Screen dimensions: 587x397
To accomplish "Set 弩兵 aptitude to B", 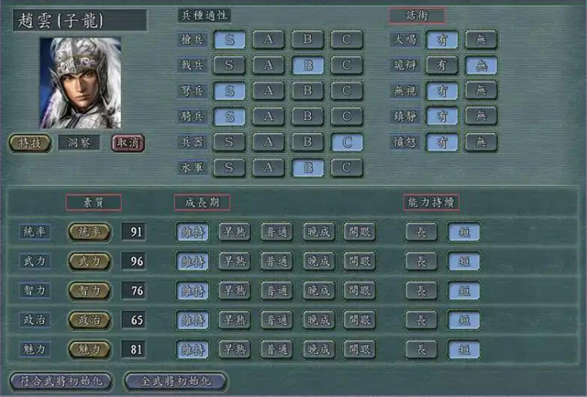I will tap(308, 91).
